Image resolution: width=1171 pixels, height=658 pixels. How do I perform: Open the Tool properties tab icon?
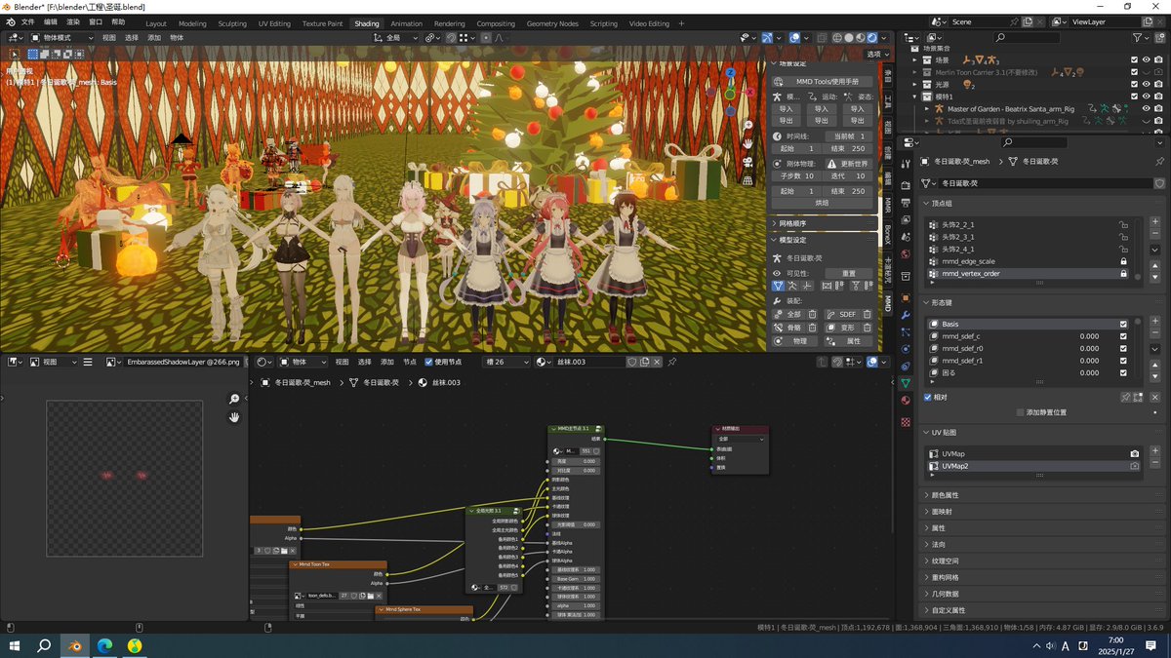(x=906, y=164)
